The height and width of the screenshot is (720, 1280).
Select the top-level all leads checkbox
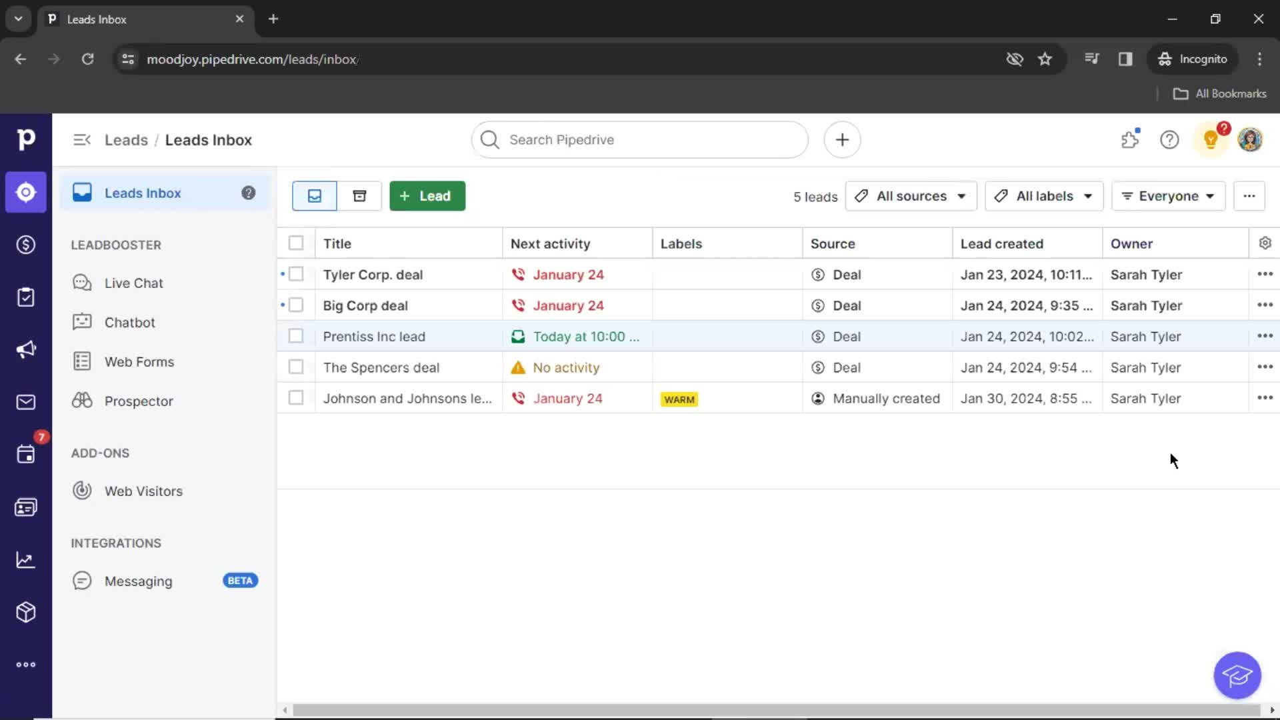pyautogui.click(x=295, y=243)
